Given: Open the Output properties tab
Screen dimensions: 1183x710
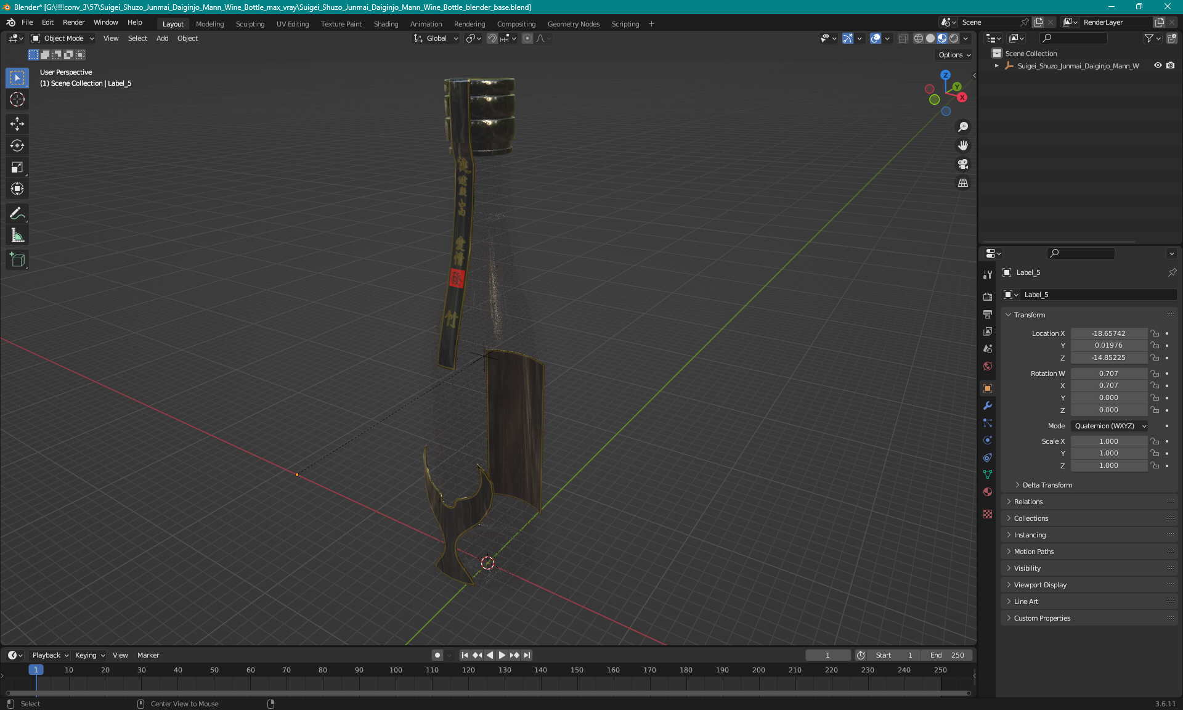Looking at the screenshot, I should pos(988,314).
